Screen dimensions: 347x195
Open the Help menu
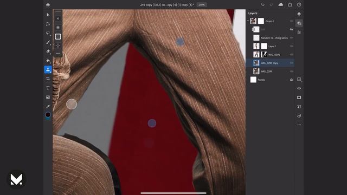click(299, 5)
